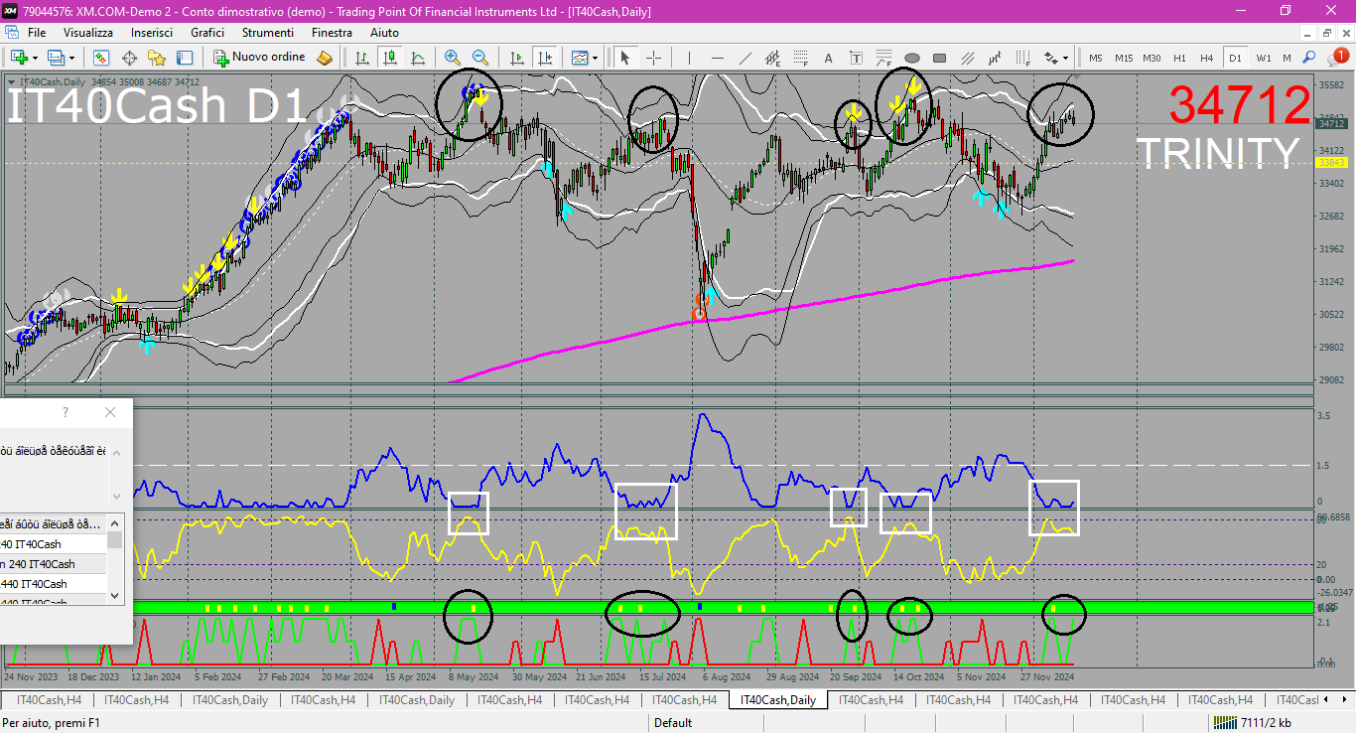This screenshot has width=1356, height=733.
Task: Show the Terminal panel icon
Action: click(184, 58)
